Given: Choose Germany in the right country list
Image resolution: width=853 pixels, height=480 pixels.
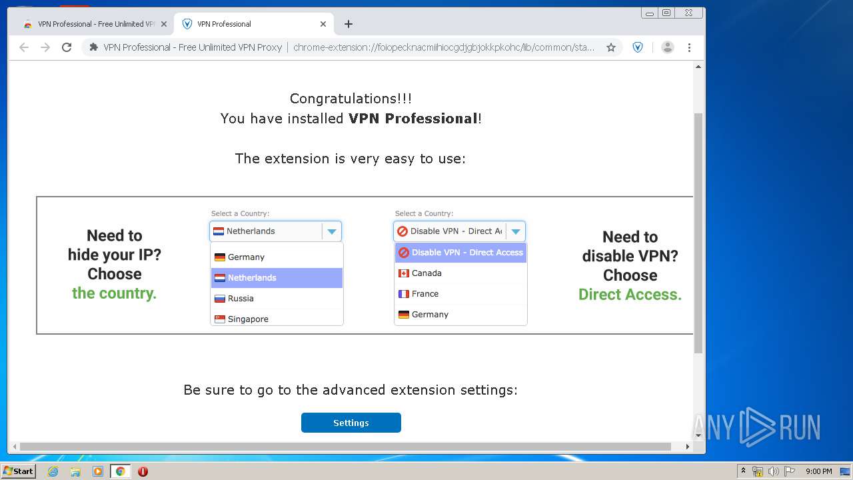Looking at the screenshot, I should (460, 315).
